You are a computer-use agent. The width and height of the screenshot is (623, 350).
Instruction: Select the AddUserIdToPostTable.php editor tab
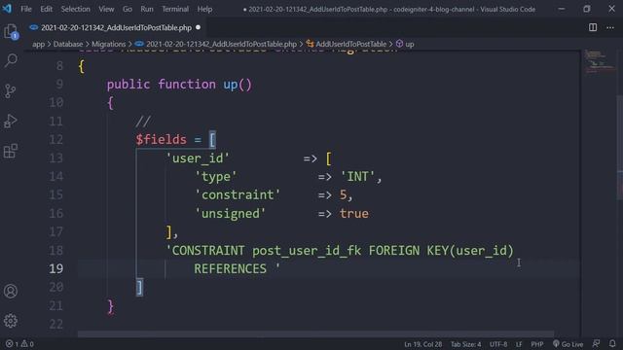pyautogui.click(x=115, y=28)
